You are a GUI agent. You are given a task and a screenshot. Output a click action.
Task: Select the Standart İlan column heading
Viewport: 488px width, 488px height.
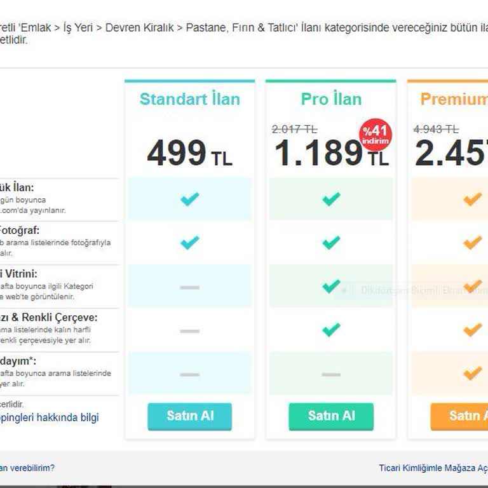[190, 99]
